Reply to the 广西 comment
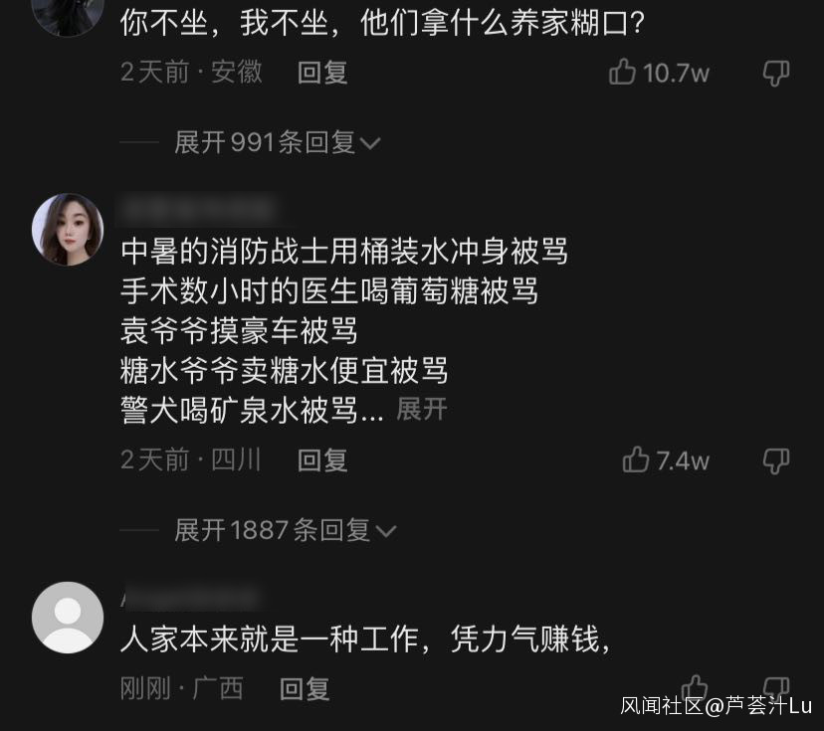The height and width of the screenshot is (731, 824). coord(305,688)
